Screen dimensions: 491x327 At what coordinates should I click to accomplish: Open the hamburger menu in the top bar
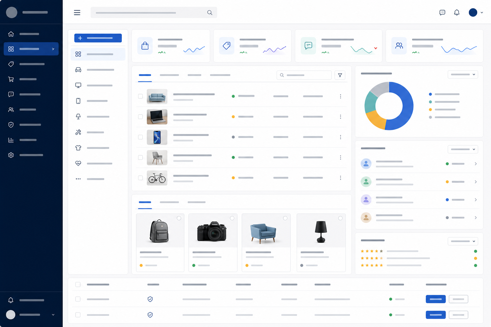(x=77, y=12)
